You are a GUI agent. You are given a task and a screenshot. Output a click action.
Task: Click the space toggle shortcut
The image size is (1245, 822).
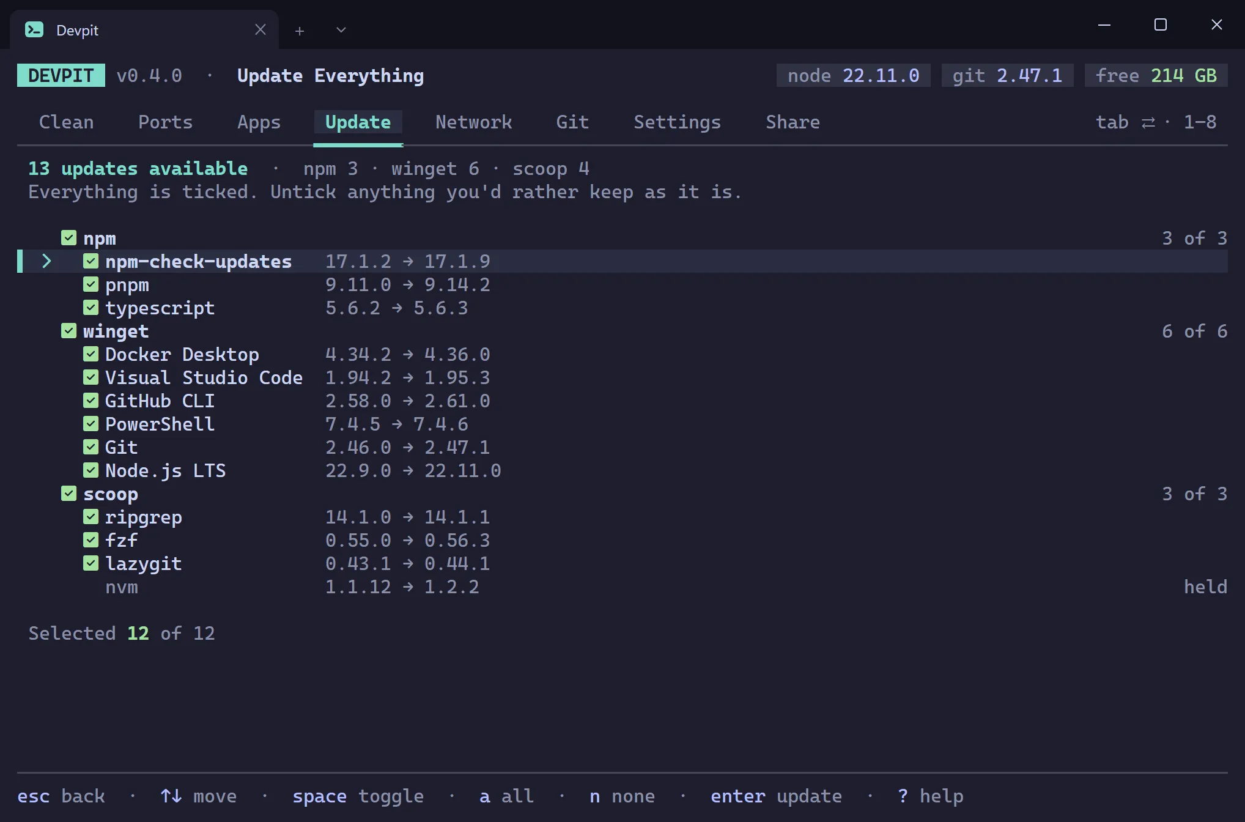pos(358,796)
